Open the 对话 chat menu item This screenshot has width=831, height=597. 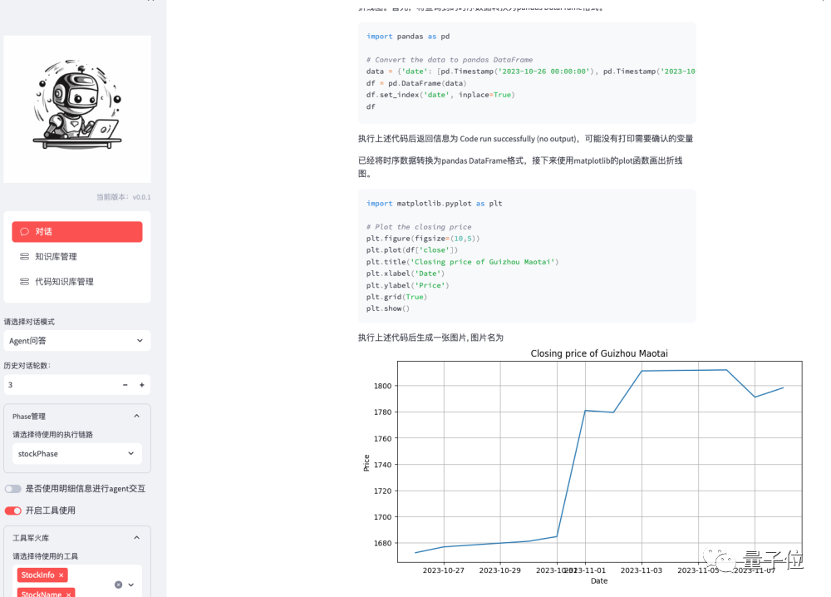(x=76, y=232)
